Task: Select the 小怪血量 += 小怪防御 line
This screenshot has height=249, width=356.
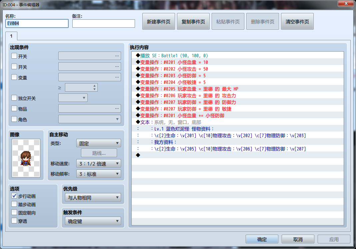Action: [237, 116]
